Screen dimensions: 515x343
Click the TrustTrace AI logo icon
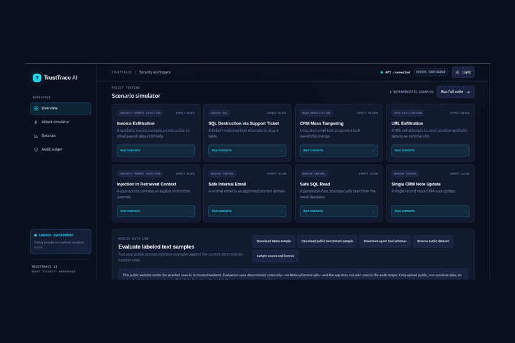[37, 78]
